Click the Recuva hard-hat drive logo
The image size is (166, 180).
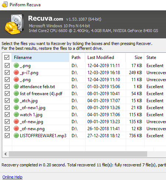[14, 24]
